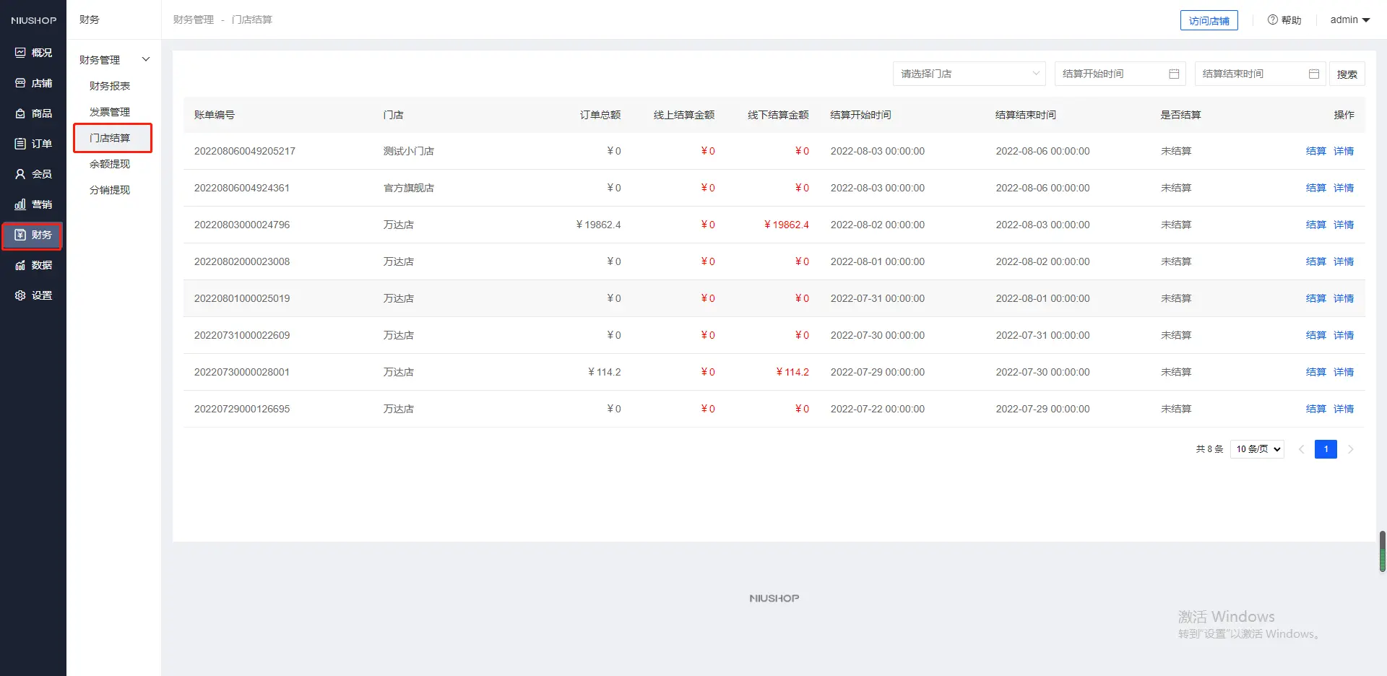Open the 营销 marketing chart icon
The height and width of the screenshot is (676, 1387).
tap(20, 204)
